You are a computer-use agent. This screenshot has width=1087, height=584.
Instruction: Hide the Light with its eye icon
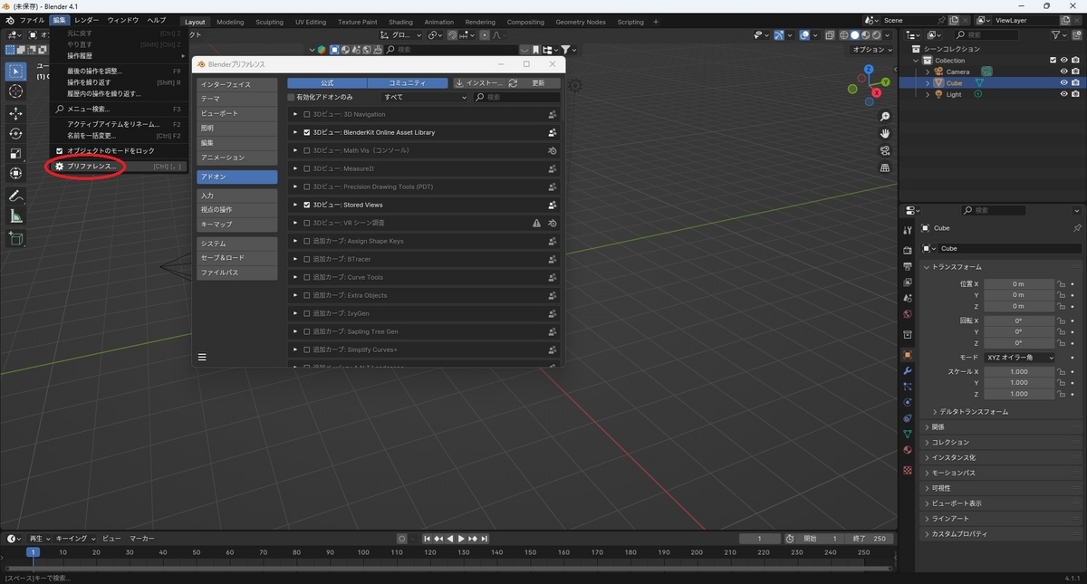tap(1064, 94)
